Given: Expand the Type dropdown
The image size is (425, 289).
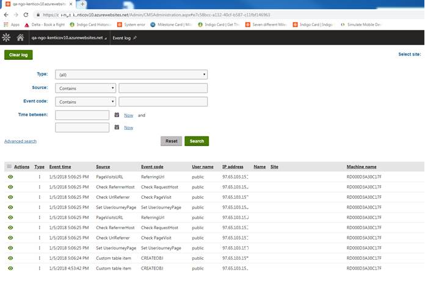Looking at the screenshot, I should (x=131, y=74).
